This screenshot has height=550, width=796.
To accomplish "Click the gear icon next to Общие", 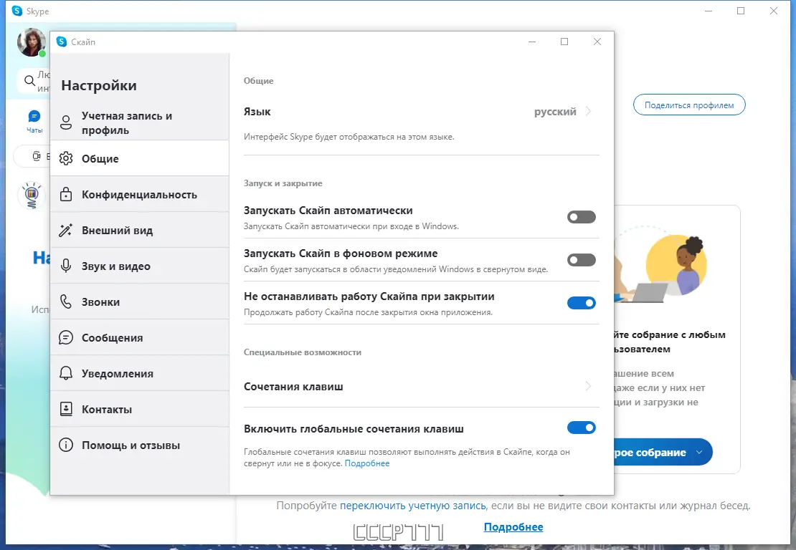I will pyautogui.click(x=66, y=159).
